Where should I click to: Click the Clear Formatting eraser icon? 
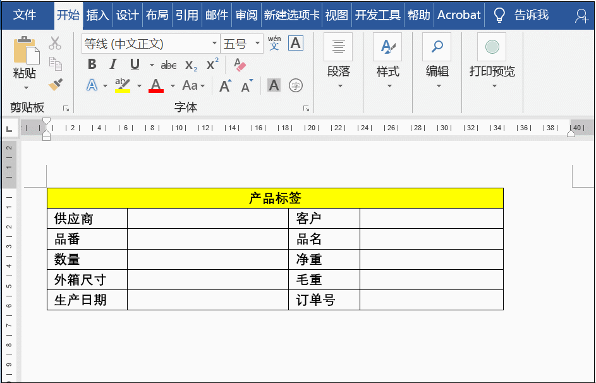[240, 64]
